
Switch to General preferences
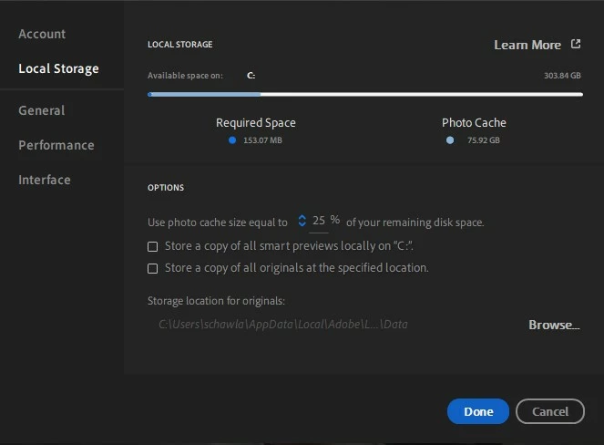(42, 110)
